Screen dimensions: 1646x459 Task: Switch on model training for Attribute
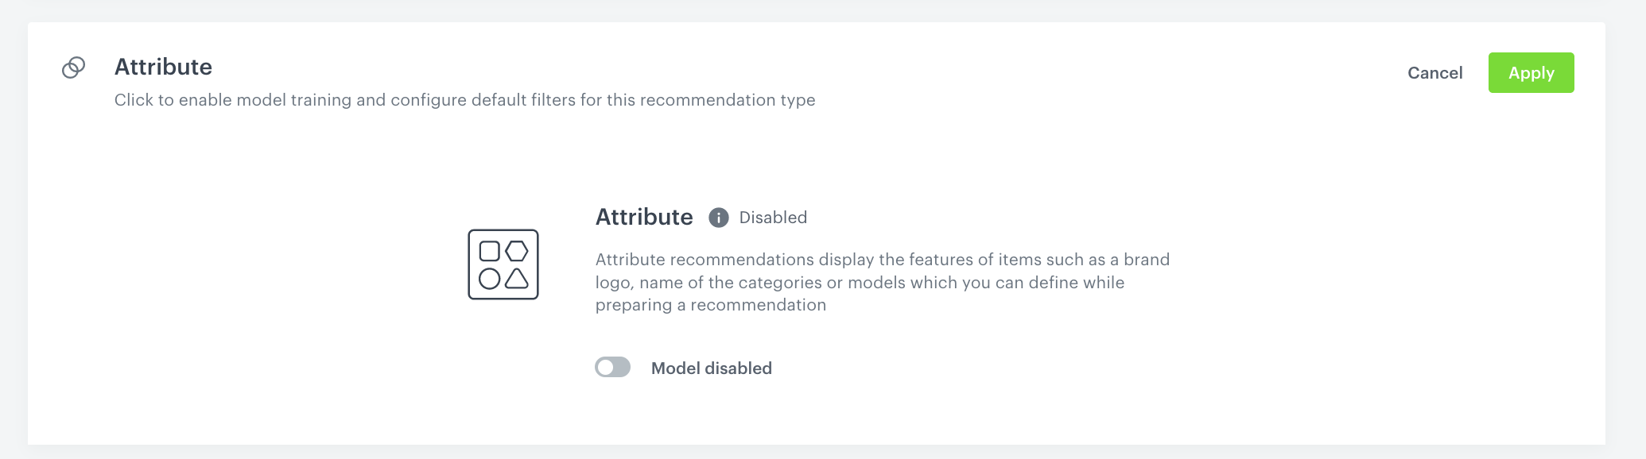pos(612,367)
